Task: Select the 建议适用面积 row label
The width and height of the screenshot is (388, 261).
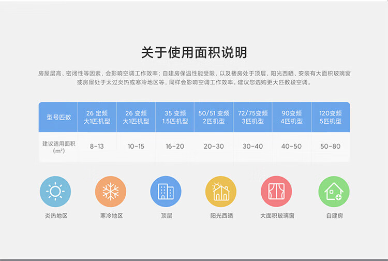Action: tap(58, 147)
